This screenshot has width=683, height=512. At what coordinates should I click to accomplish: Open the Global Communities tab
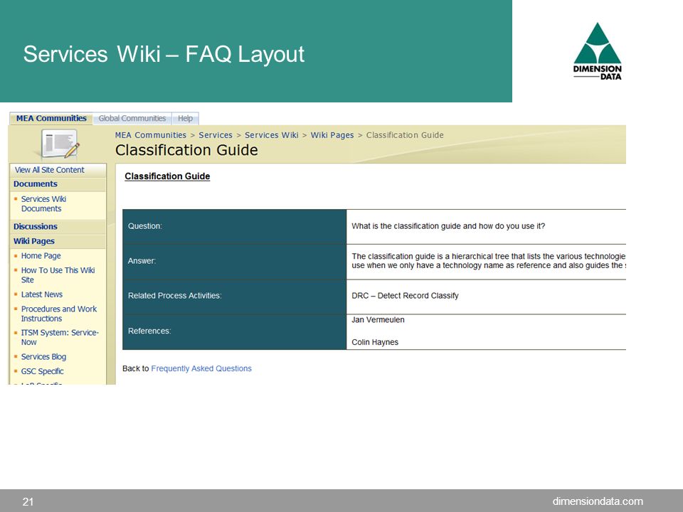132,119
